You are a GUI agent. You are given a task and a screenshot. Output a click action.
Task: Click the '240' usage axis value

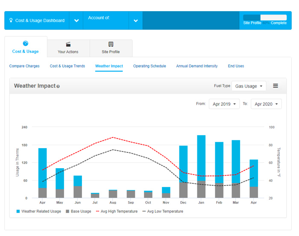click(24, 127)
